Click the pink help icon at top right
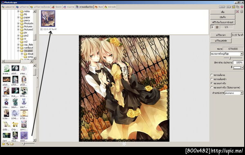Image resolution: width=245 pixels, height=155 pixels. point(242,7)
